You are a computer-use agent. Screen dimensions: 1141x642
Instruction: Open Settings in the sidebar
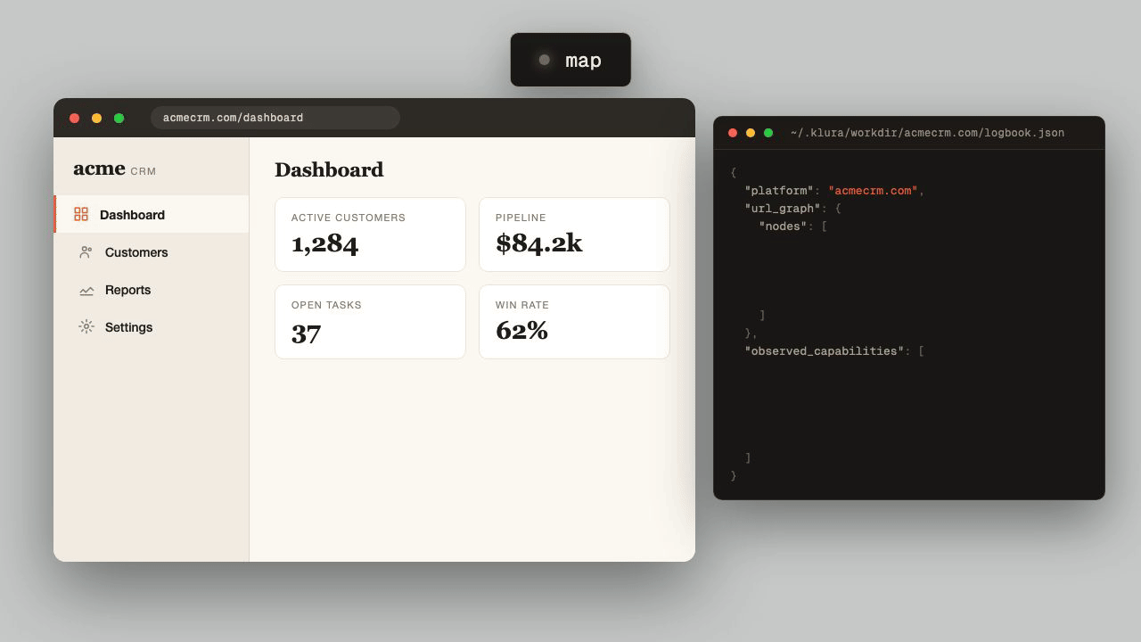tap(152, 327)
